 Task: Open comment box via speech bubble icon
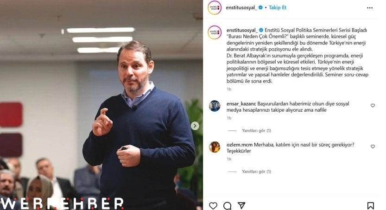click(227, 205)
